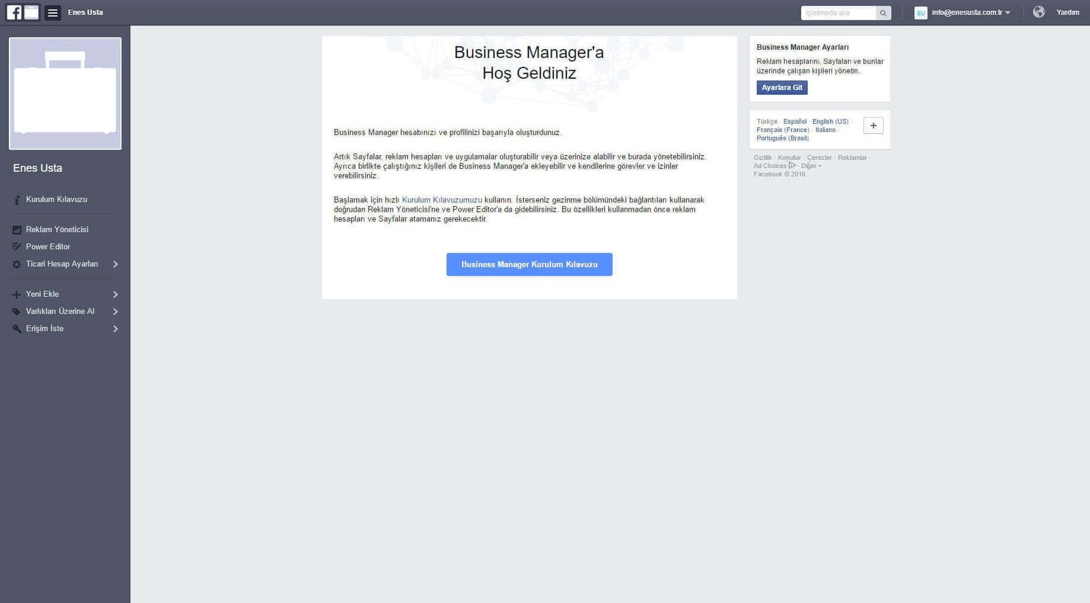Click the search magnifier button
Viewport: 1090px width, 603px height.
884,13
